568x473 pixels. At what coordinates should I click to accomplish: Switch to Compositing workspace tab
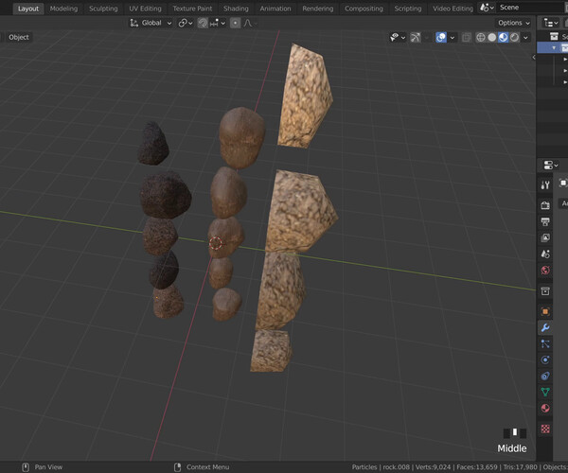364,9
